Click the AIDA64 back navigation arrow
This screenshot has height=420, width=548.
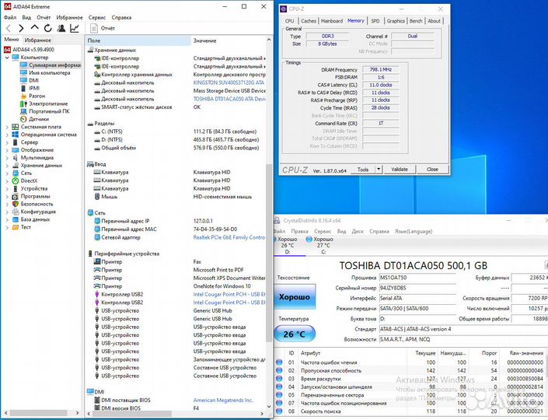[9, 28]
